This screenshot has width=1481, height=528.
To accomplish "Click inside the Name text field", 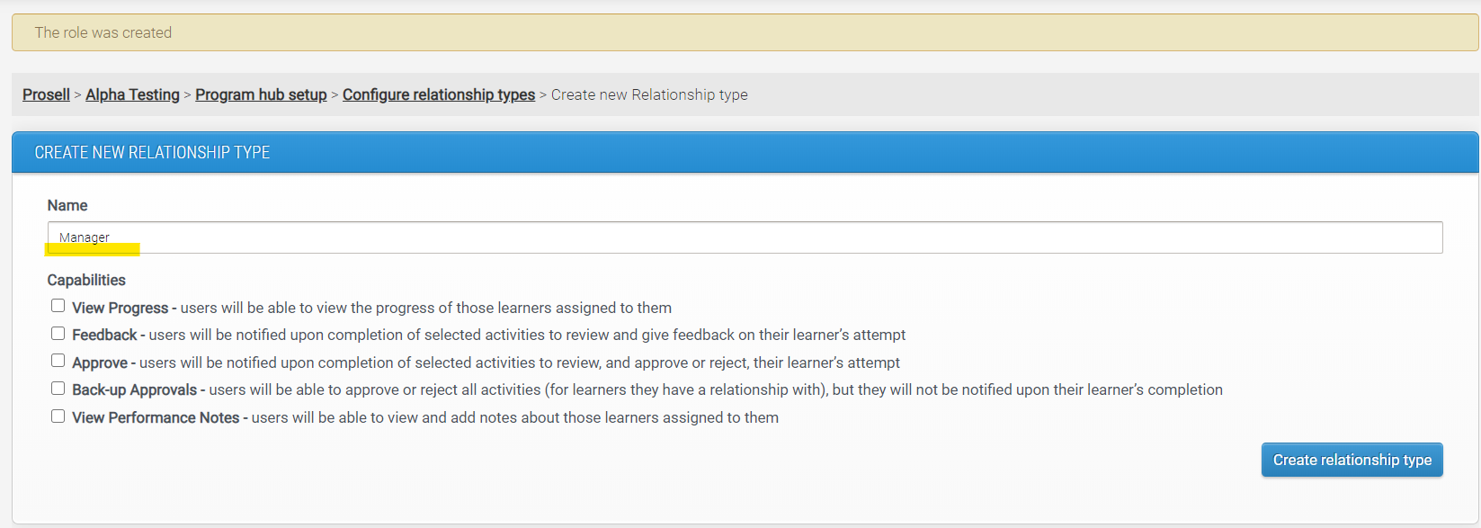I will pos(450,237).
